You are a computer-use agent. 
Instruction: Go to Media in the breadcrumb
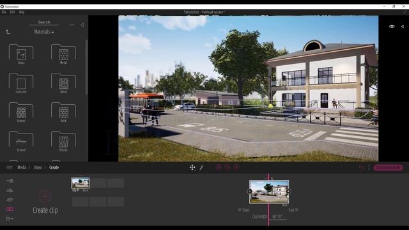[22, 167]
